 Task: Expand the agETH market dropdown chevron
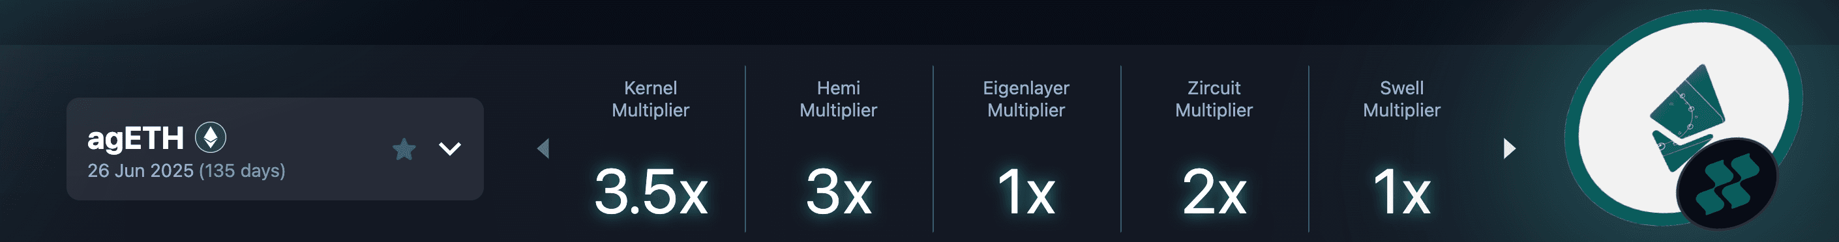pos(450,149)
